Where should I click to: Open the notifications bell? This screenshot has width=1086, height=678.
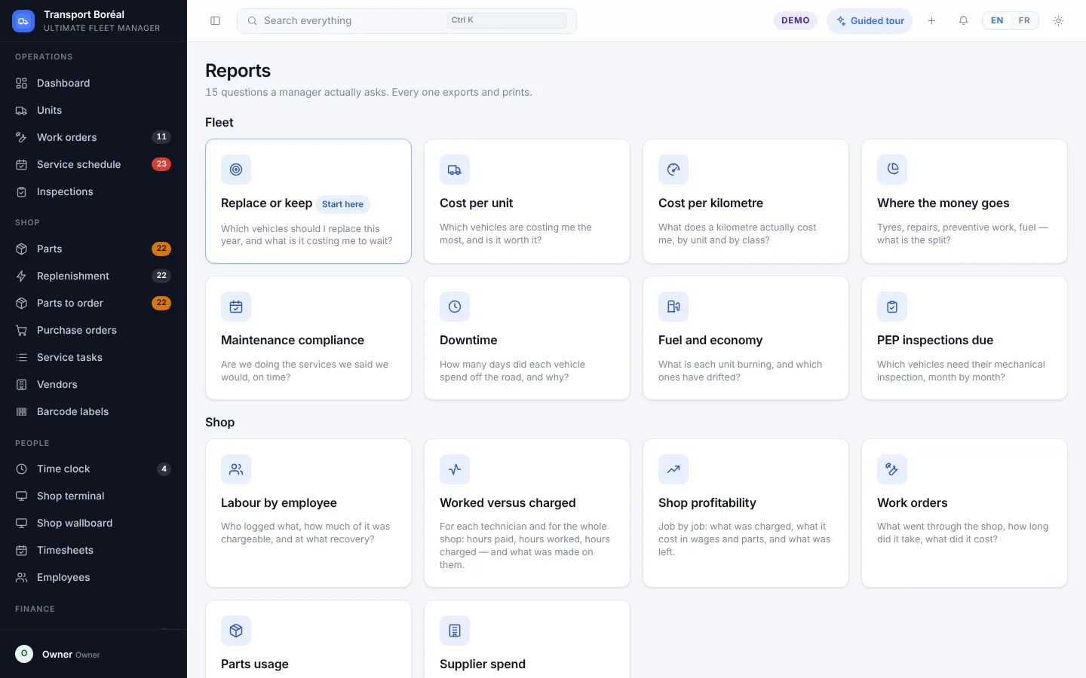(x=963, y=21)
